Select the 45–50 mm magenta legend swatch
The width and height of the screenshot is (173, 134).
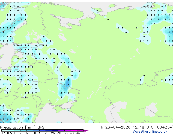(80, 130)
